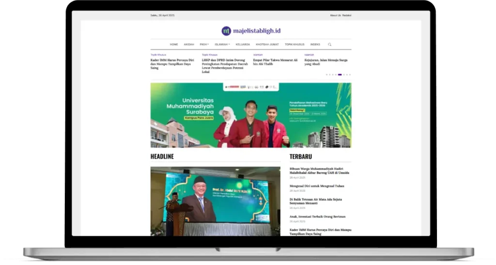Click the date 'Sabtu, 26 April 2025'
Viewport: 496px width, 265px height.
coord(162,16)
